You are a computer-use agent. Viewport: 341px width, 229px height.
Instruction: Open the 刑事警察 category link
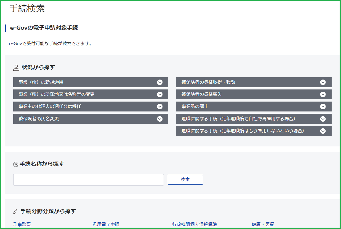pos(22,224)
